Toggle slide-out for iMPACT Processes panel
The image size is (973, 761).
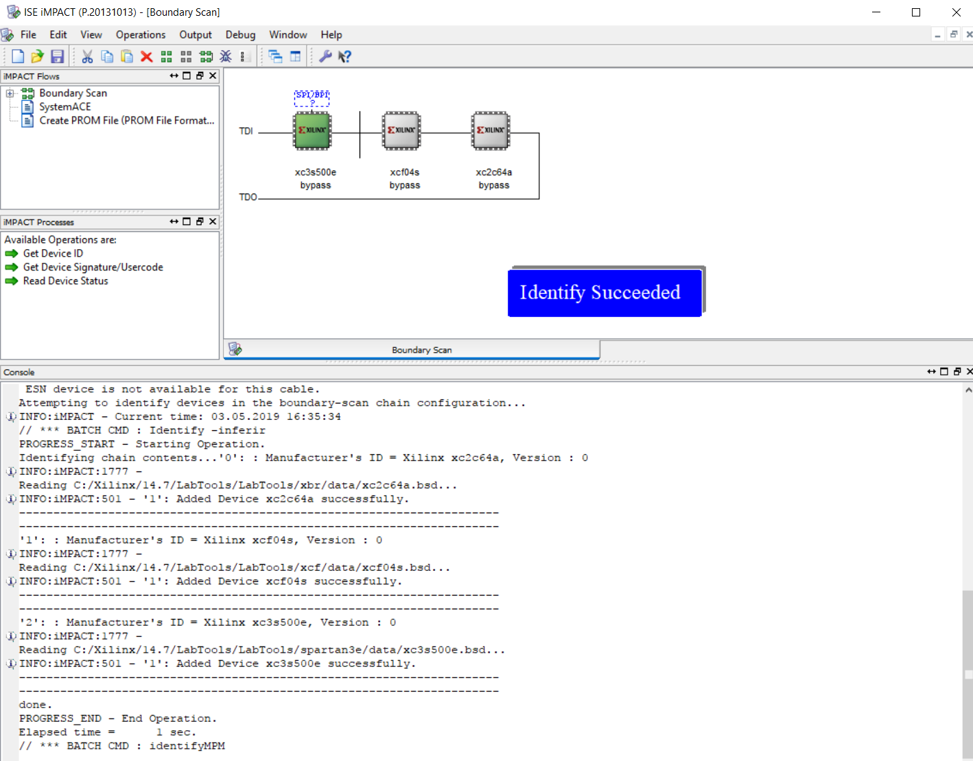(x=174, y=222)
